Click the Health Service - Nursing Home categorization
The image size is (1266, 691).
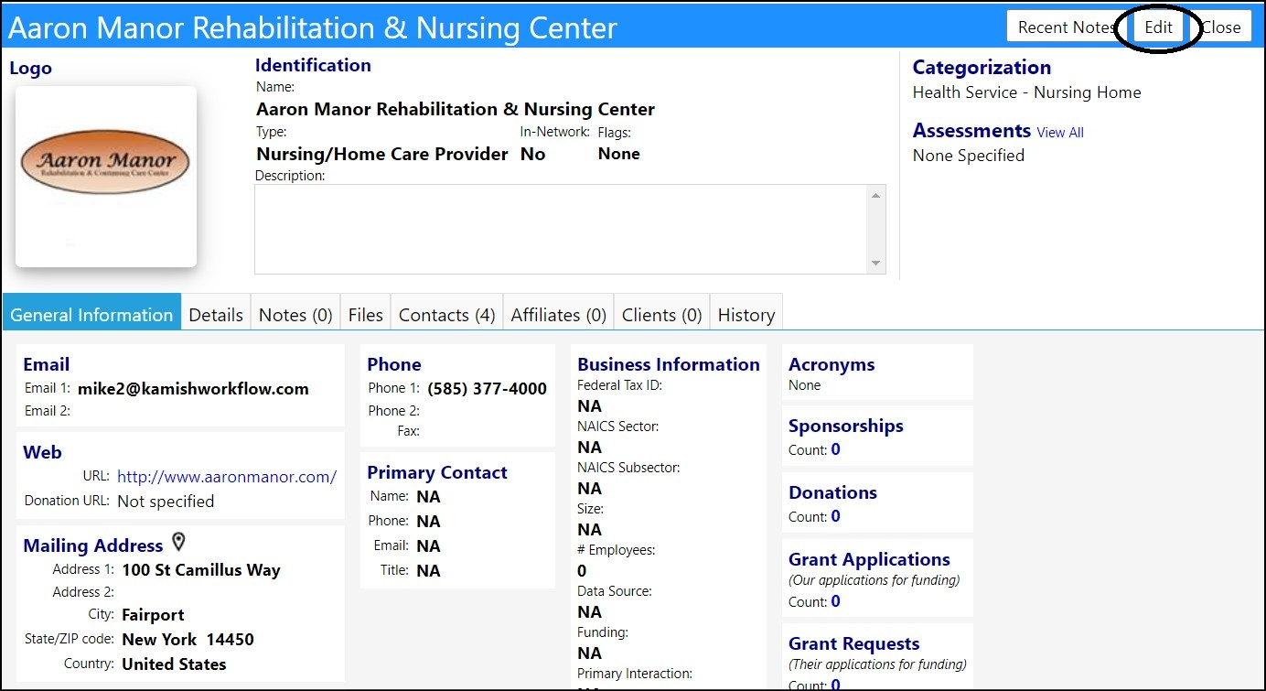pyautogui.click(x=1027, y=92)
